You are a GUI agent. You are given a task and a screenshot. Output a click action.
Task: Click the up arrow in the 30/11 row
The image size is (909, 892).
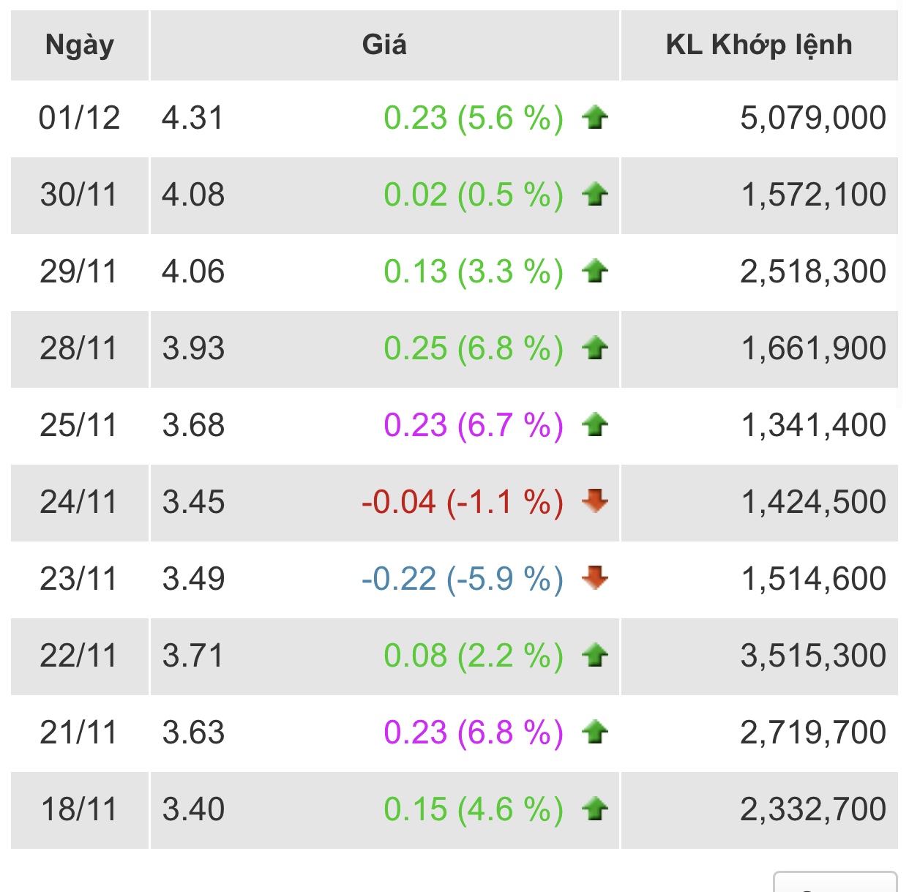(595, 195)
